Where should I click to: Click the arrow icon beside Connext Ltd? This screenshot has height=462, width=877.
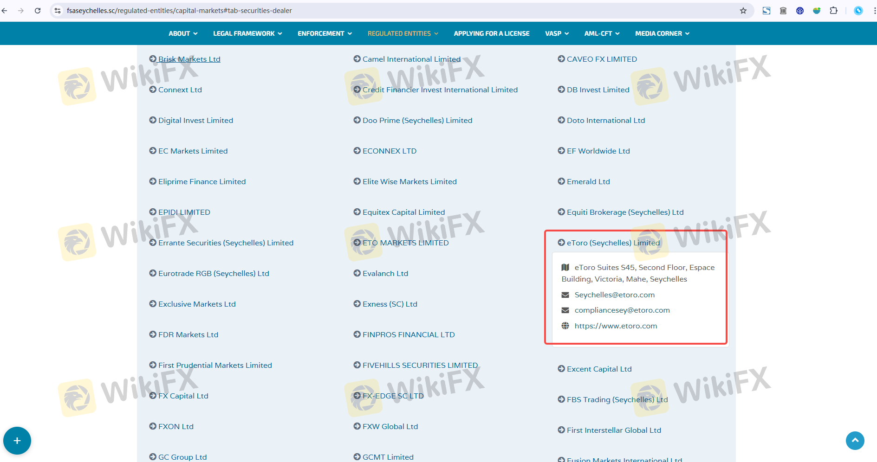tap(153, 90)
